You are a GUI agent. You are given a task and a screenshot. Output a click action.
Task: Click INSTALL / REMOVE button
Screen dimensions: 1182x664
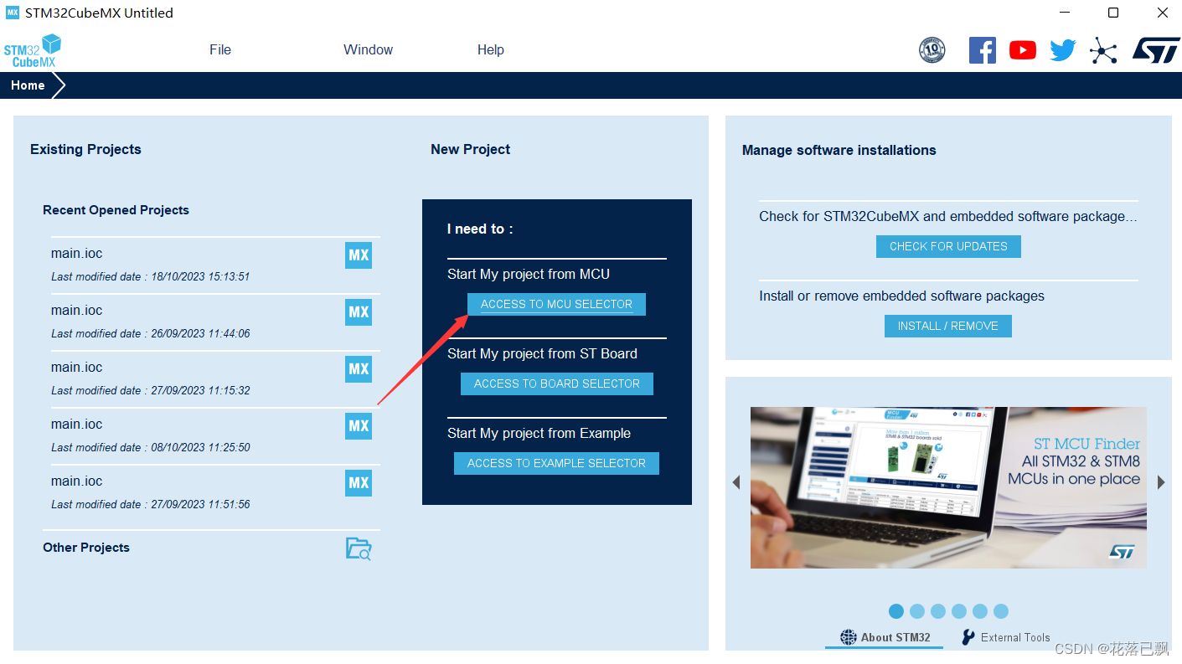[948, 326]
